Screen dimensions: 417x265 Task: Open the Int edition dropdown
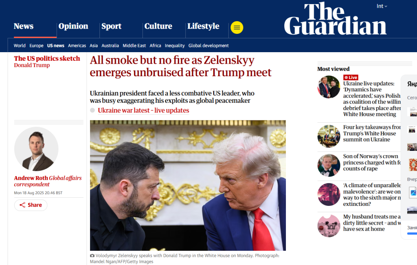point(382,6)
